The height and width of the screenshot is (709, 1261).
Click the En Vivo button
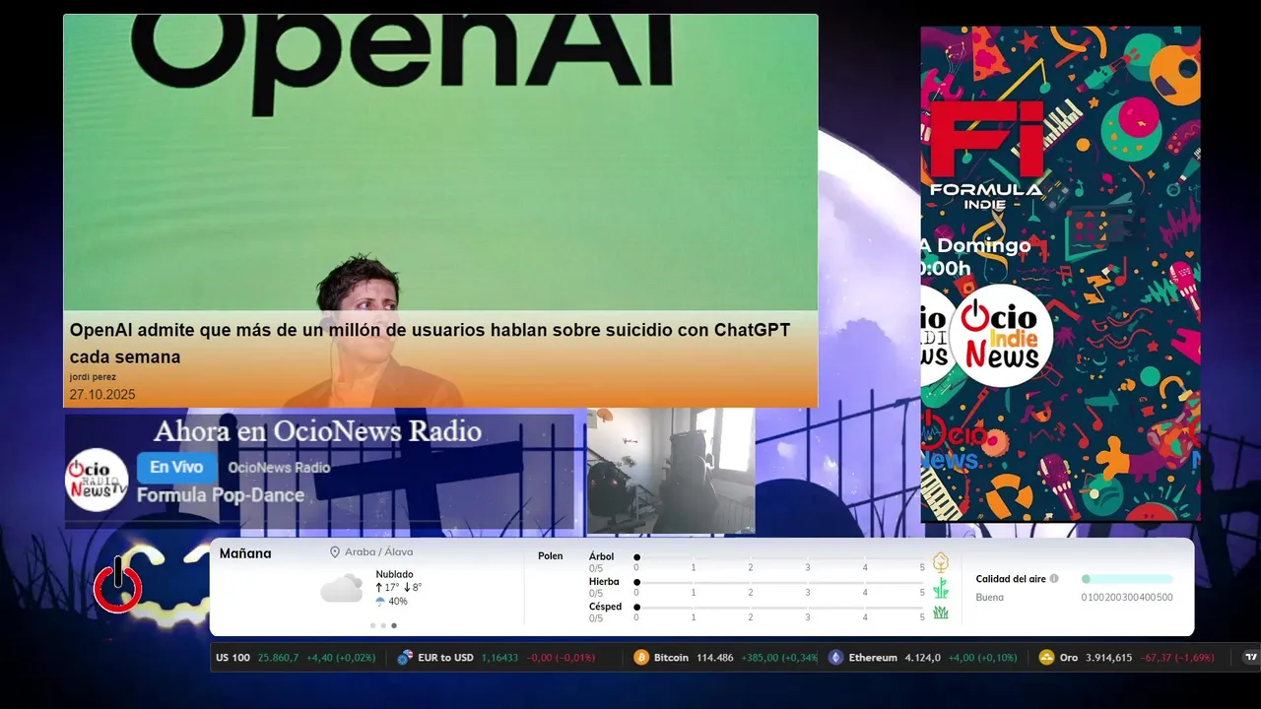176,468
